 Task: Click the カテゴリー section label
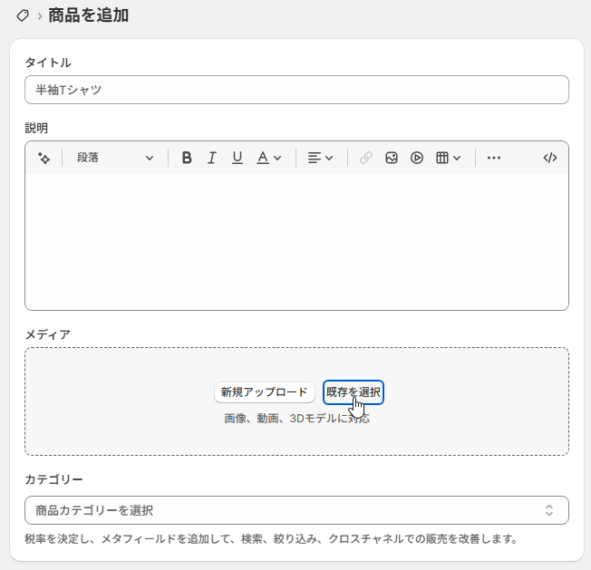[53, 479]
